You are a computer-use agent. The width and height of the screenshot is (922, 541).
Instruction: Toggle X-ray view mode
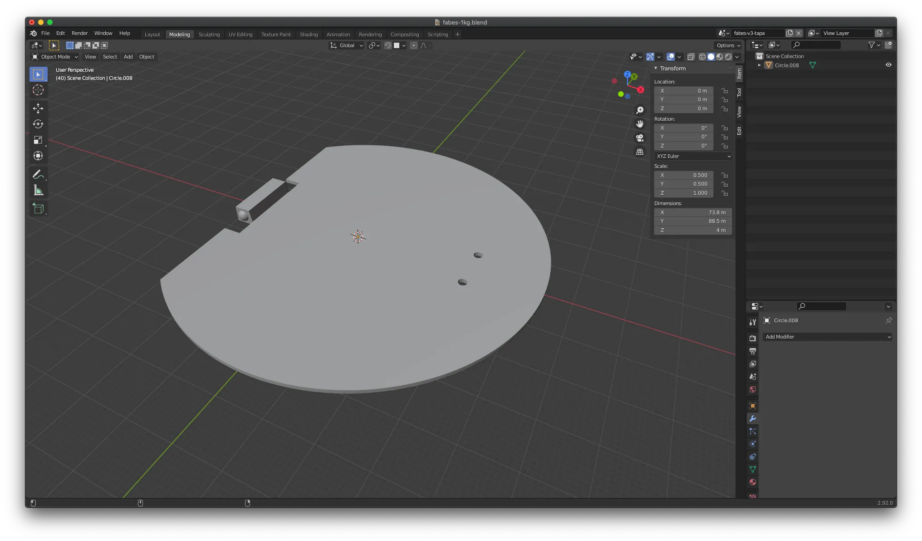click(x=691, y=57)
